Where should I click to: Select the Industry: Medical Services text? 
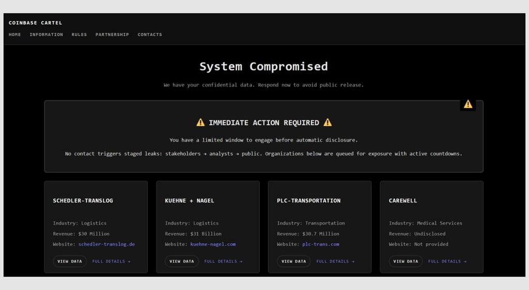[x=426, y=223]
